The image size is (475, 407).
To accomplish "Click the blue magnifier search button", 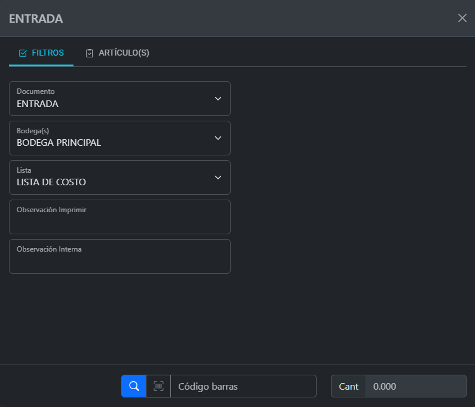I will (134, 386).
